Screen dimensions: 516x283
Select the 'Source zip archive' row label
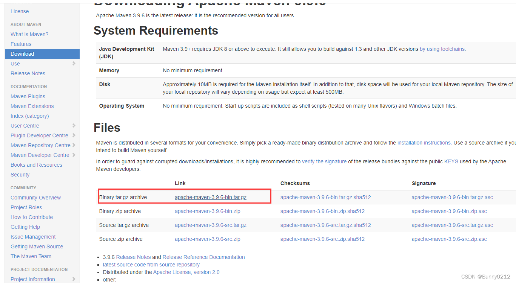pos(121,239)
